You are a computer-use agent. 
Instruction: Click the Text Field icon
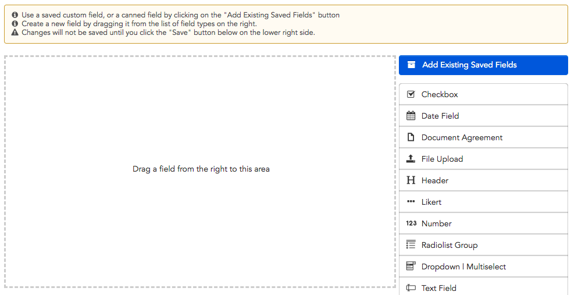[x=411, y=287]
